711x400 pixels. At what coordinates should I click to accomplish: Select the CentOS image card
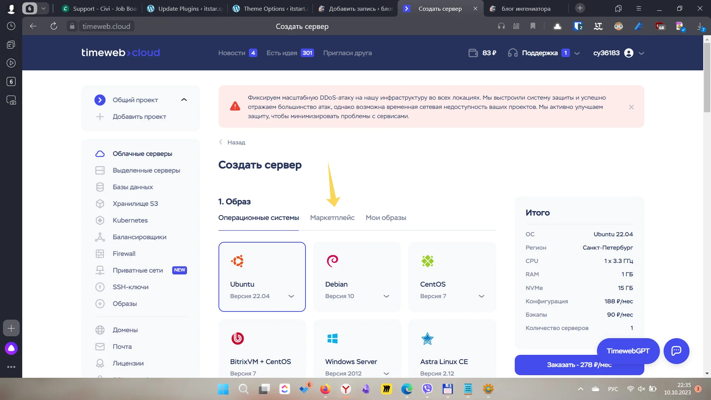452,277
